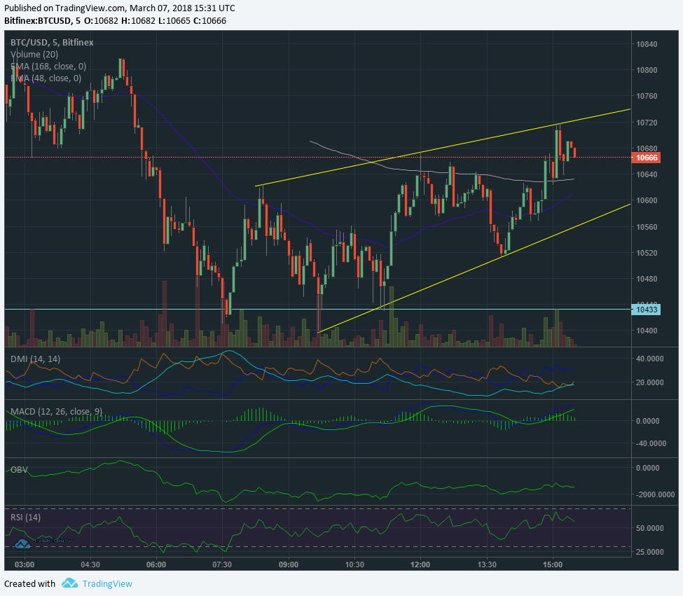The width and height of the screenshot is (683, 596).
Task: Click the 07:30 time axis label
Action: pyautogui.click(x=222, y=564)
